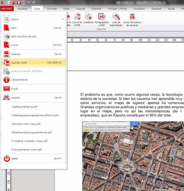Click the Imprimir printer icon in menu

point(6,98)
